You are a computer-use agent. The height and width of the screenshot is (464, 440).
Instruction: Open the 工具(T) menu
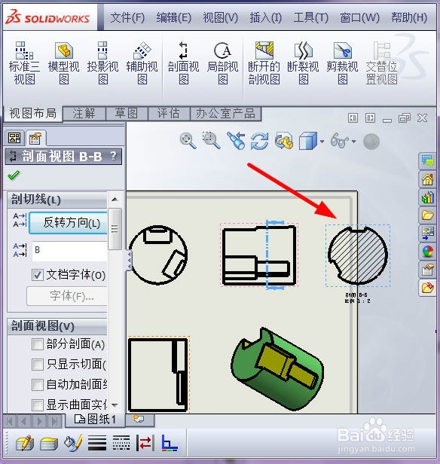311,18
